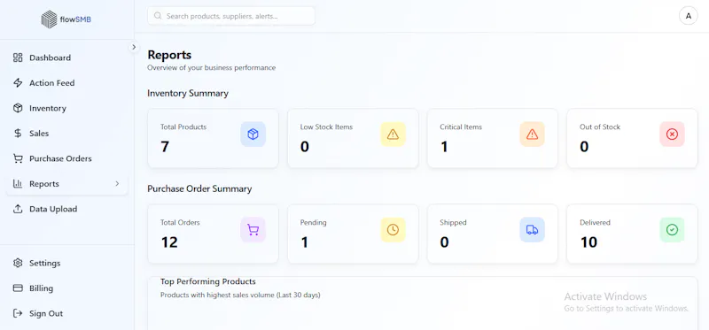The image size is (709, 330).
Task: Click 'Products with highest sales volume' caption
Action: coord(240,295)
